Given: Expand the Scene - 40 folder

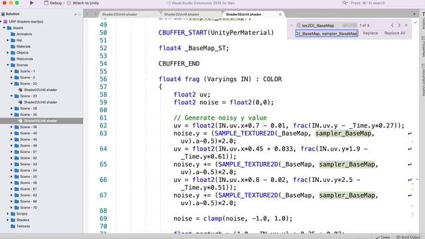Looking at the screenshot, I should tap(12, 133).
